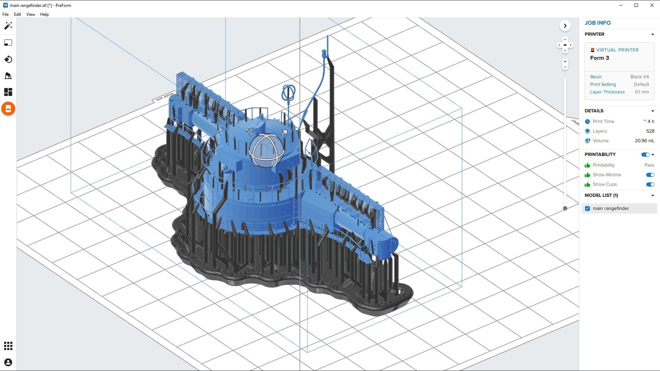Image resolution: width=660 pixels, height=371 pixels.
Task: Open the View menu
Action: point(31,14)
